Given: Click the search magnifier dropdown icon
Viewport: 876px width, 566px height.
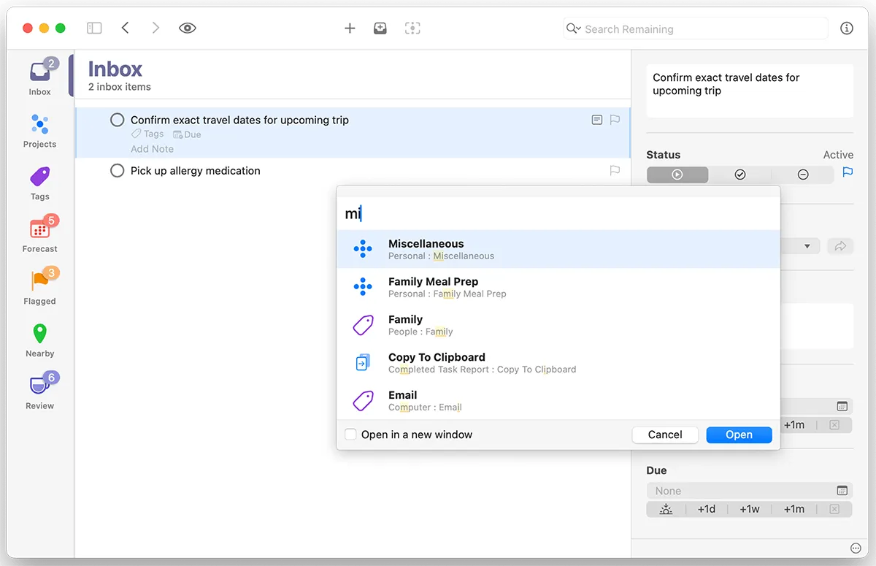Looking at the screenshot, I should tap(574, 28).
